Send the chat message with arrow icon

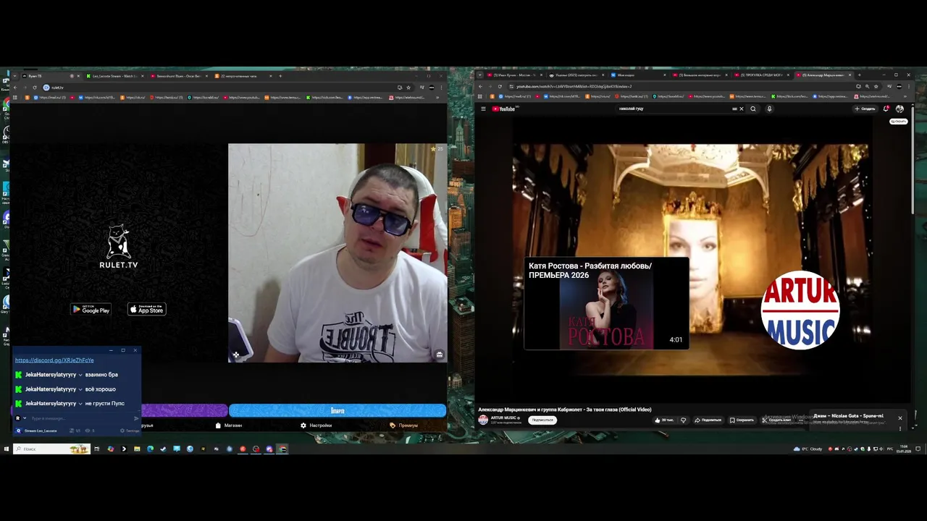click(x=136, y=418)
